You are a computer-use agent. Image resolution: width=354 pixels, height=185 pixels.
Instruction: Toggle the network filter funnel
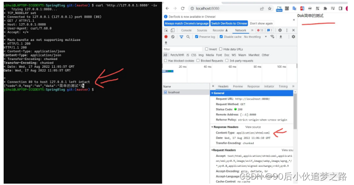tap(181, 37)
